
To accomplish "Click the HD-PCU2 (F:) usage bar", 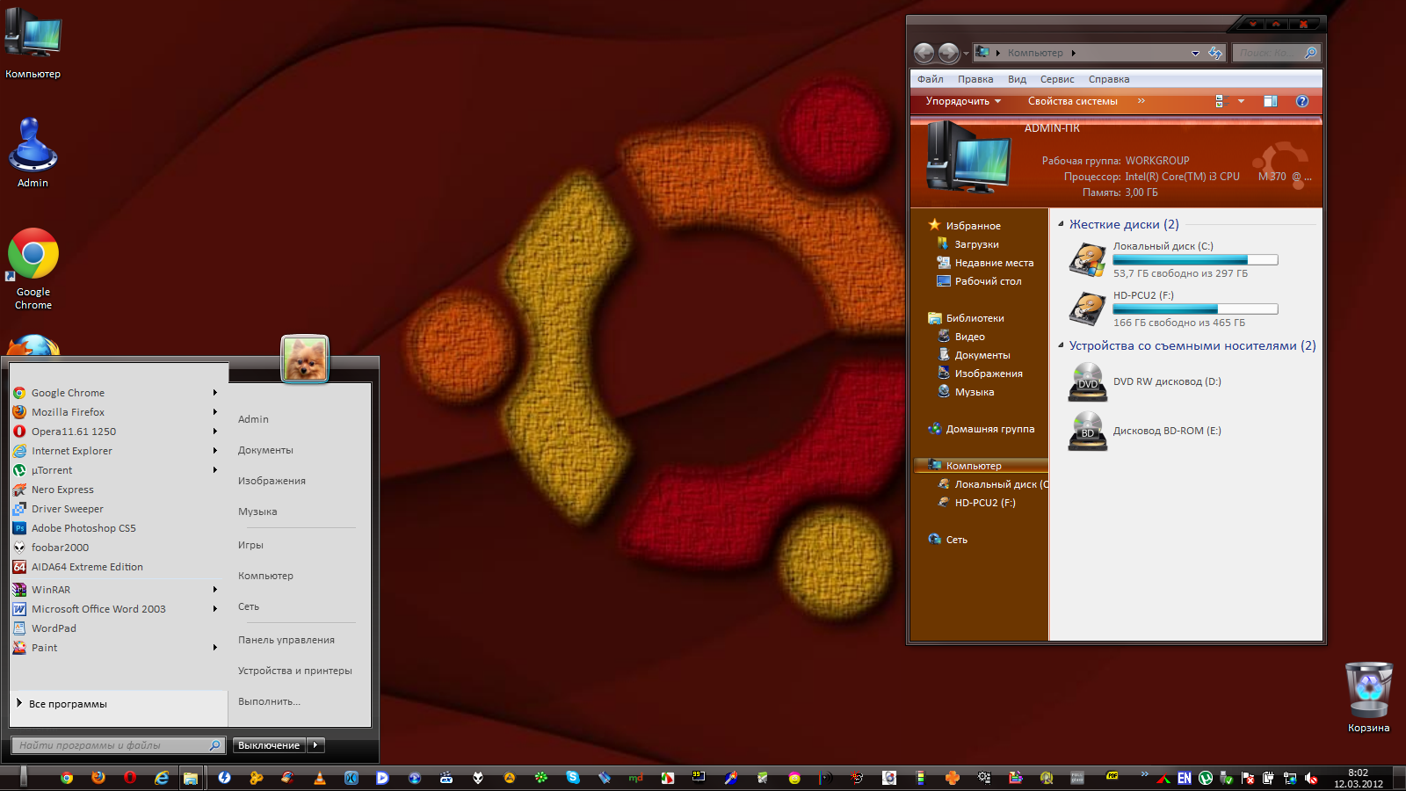I will [1194, 309].
